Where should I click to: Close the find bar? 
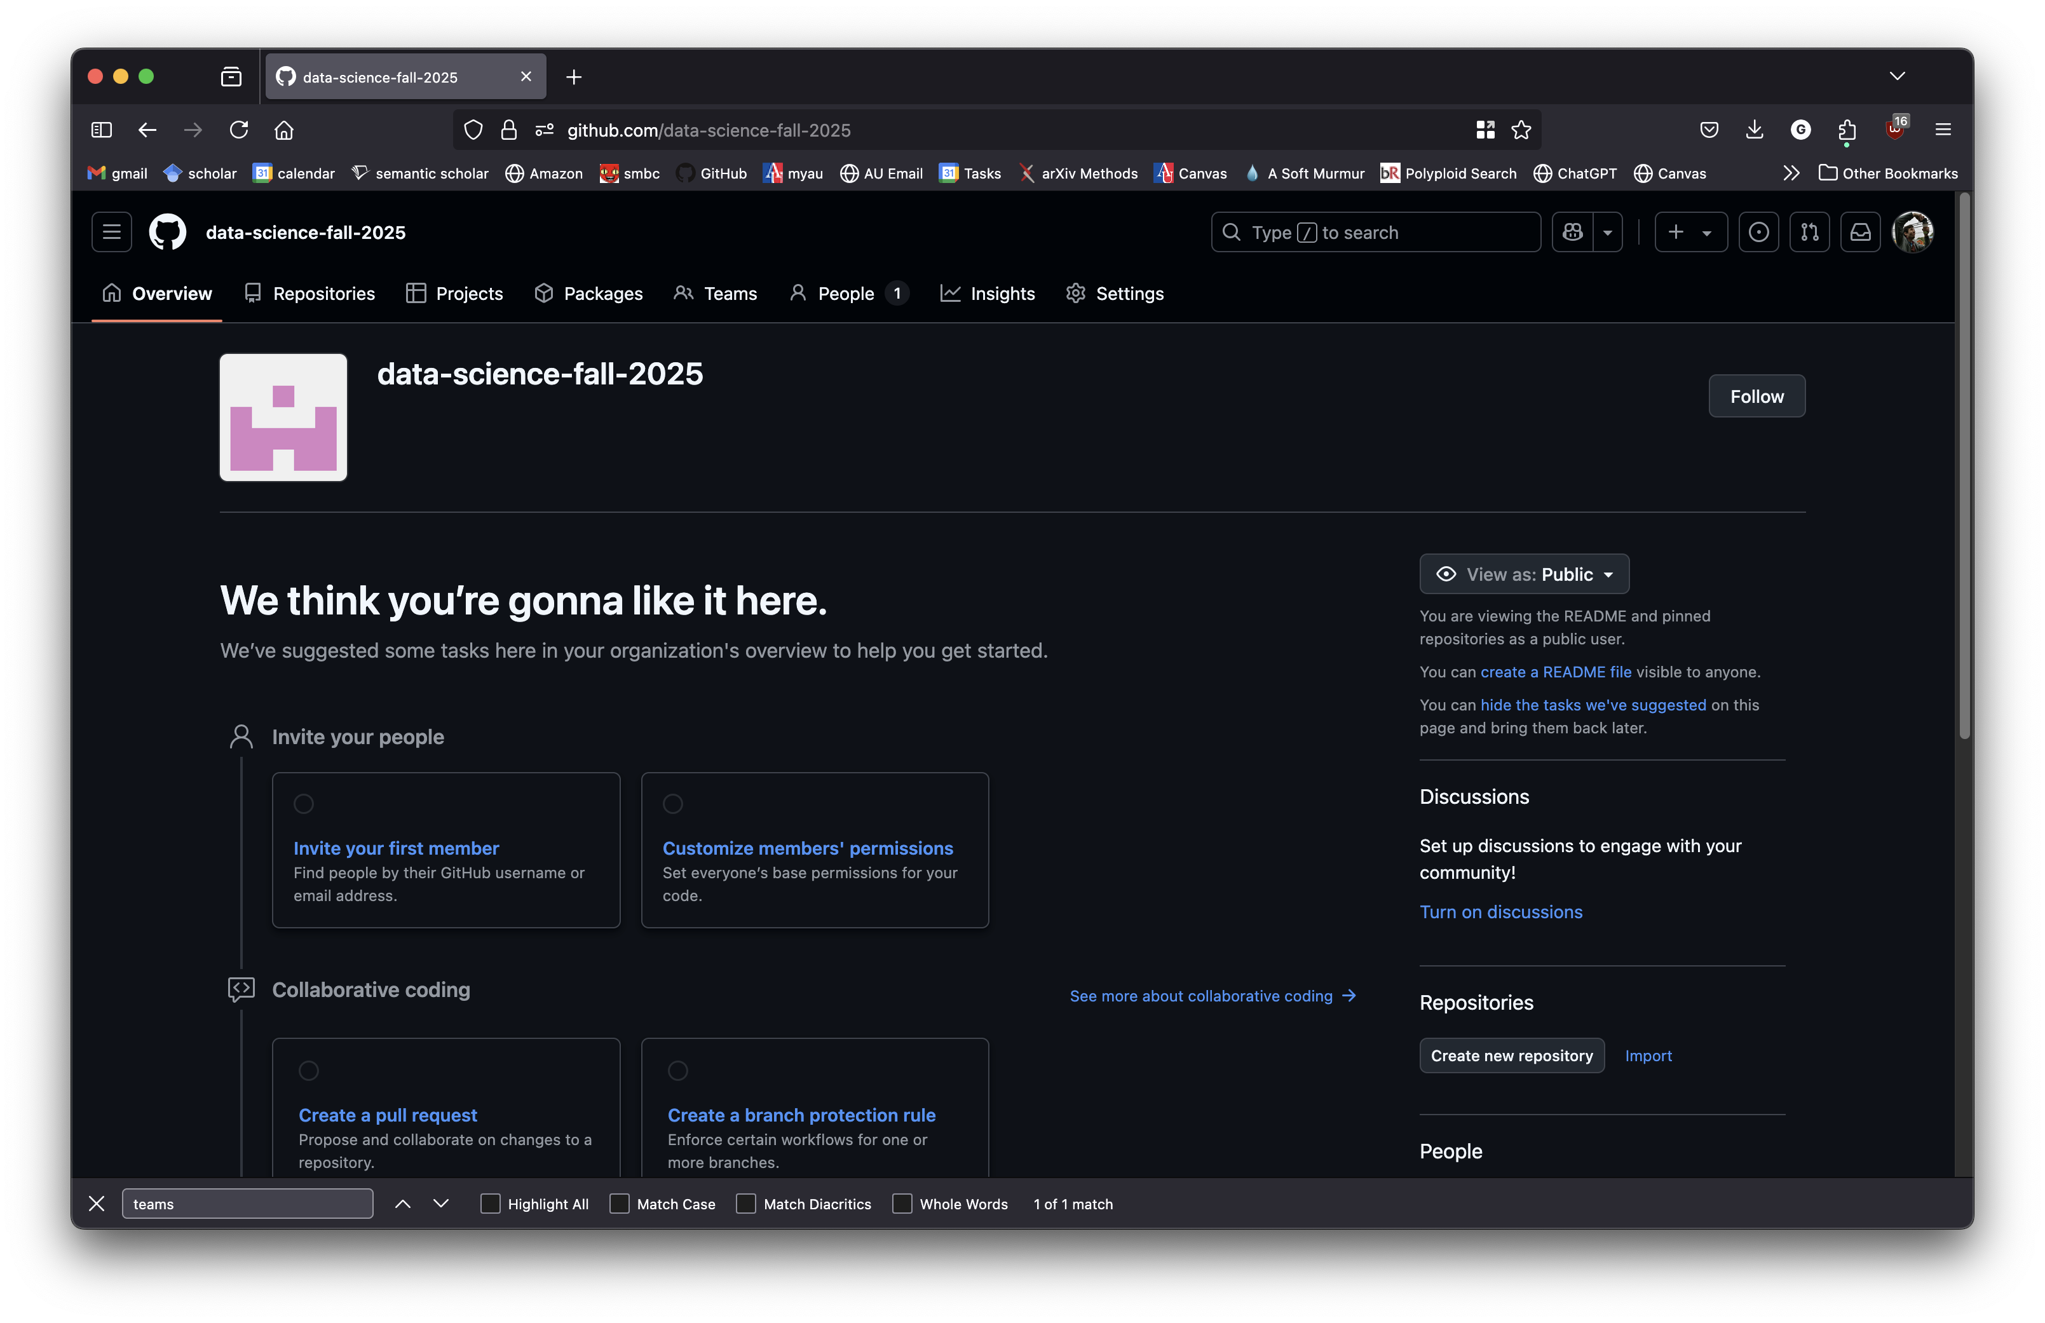pos(97,1204)
